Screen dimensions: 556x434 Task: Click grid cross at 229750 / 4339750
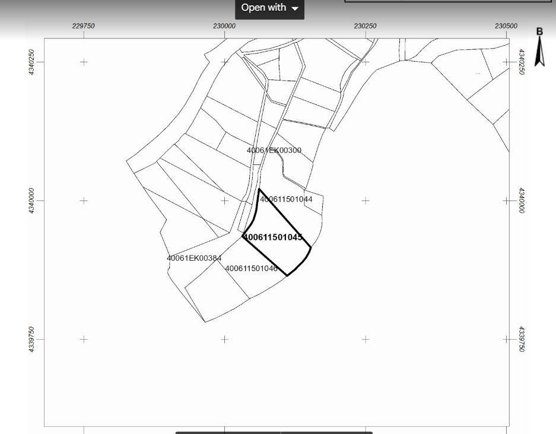click(84, 339)
